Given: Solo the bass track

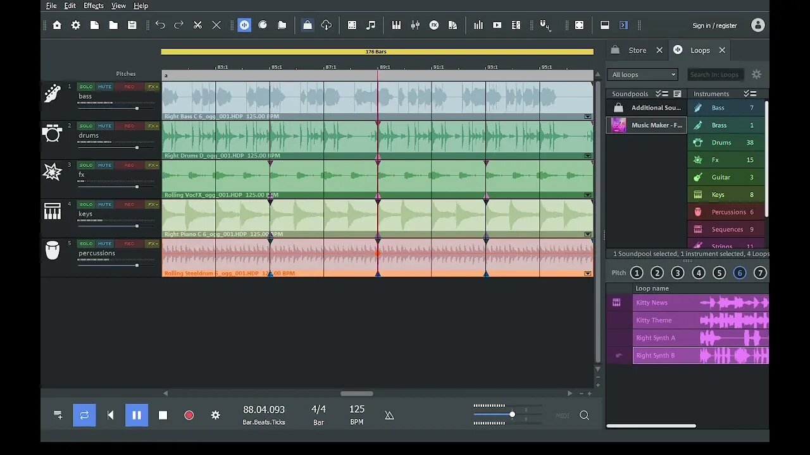Looking at the screenshot, I should [x=86, y=87].
